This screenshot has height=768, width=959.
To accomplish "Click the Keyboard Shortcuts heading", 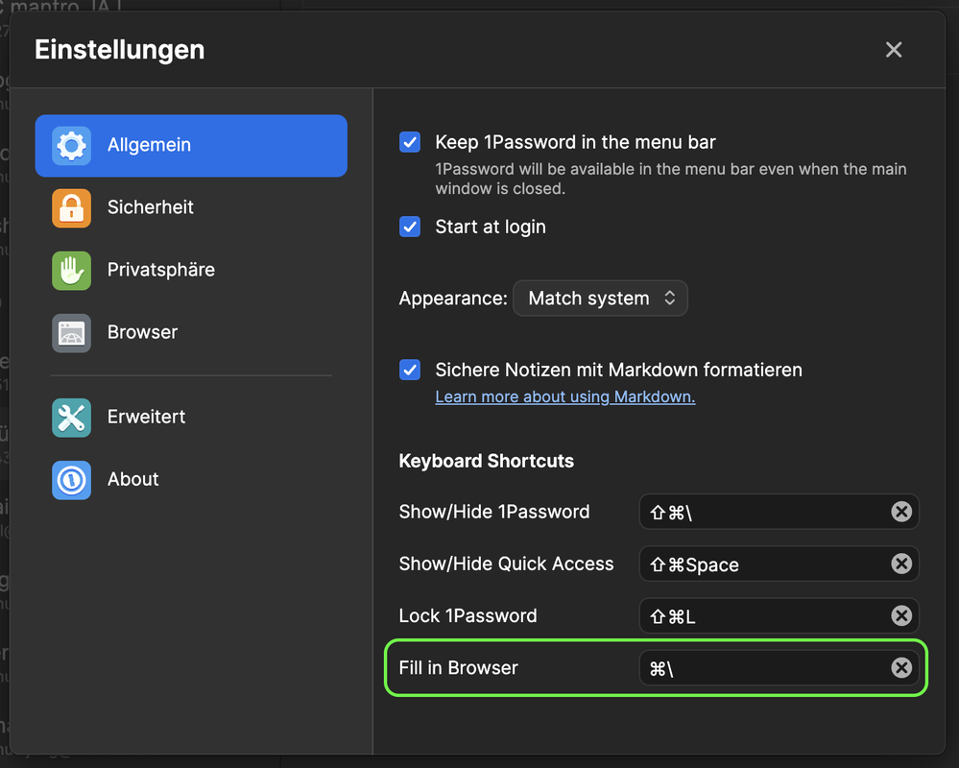I will click(487, 461).
